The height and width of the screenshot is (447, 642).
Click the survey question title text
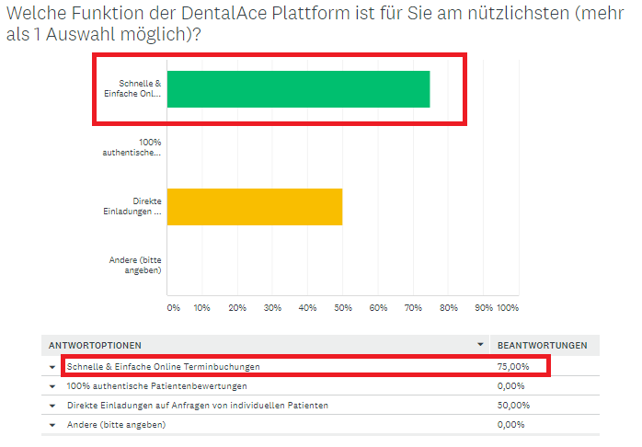point(315,24)
